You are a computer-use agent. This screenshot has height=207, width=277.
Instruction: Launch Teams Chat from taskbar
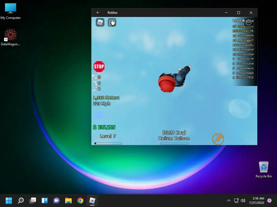pos(56,201)
